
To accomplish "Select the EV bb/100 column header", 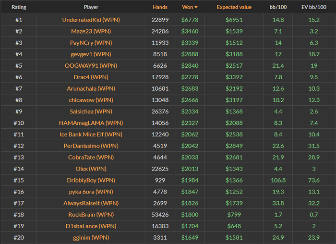I will coord(314,7).
